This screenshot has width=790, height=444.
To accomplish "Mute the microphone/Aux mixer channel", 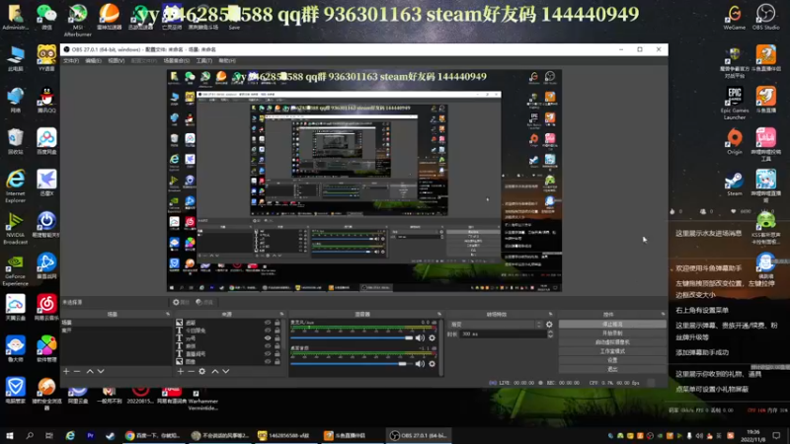I will 420,337.
